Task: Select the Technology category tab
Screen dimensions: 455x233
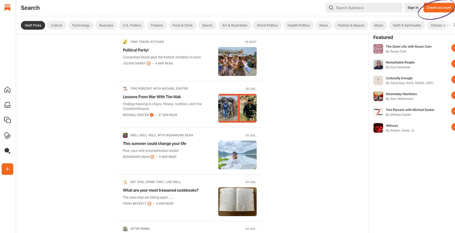Action: 81,25
